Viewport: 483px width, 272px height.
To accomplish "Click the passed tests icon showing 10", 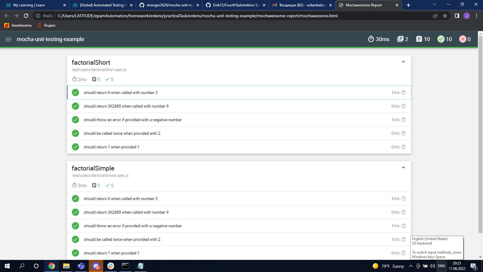I will [x=441, y=39].
